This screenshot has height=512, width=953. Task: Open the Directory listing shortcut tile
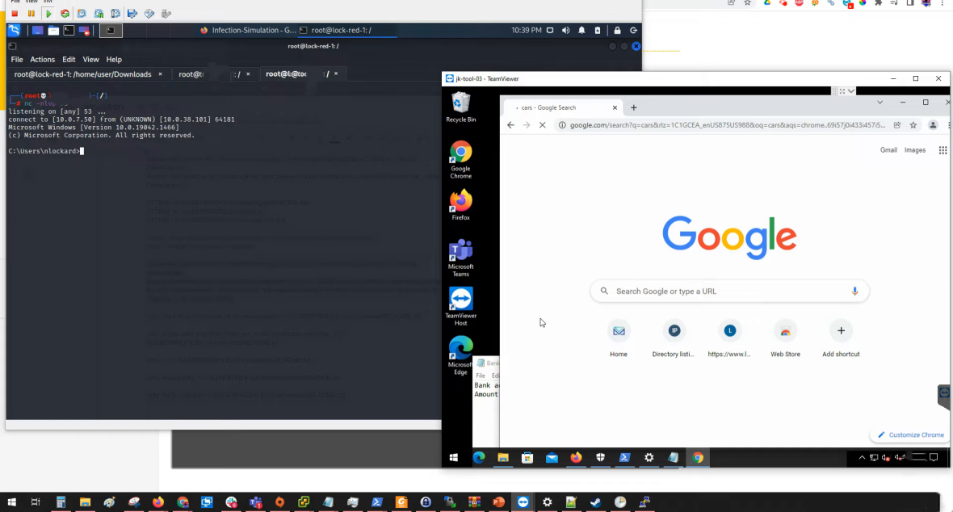coord(674,339)
